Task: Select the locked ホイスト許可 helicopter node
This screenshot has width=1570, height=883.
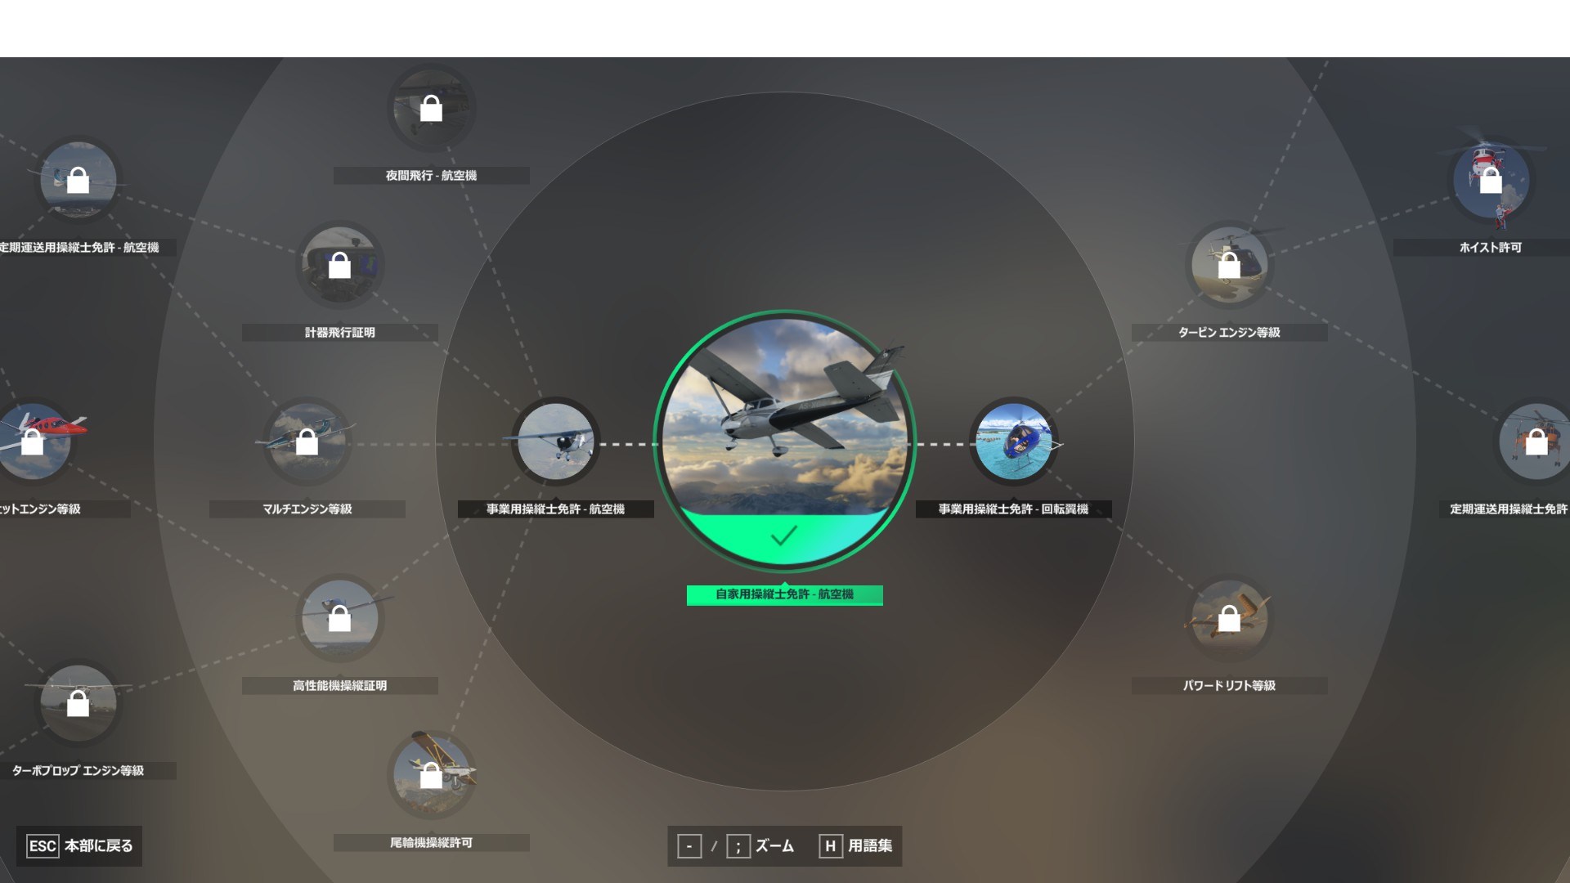Action: [1491, 180]
